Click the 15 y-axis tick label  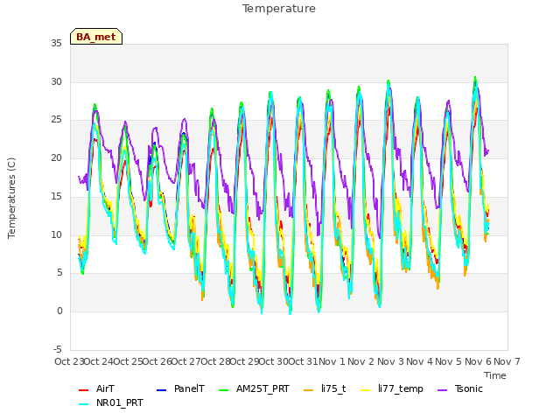(56, 196)
